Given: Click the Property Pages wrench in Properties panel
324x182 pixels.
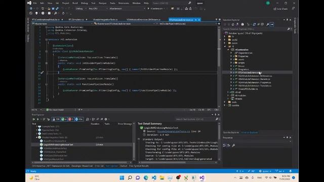Looking at the screenshot, I should [233, 146].
